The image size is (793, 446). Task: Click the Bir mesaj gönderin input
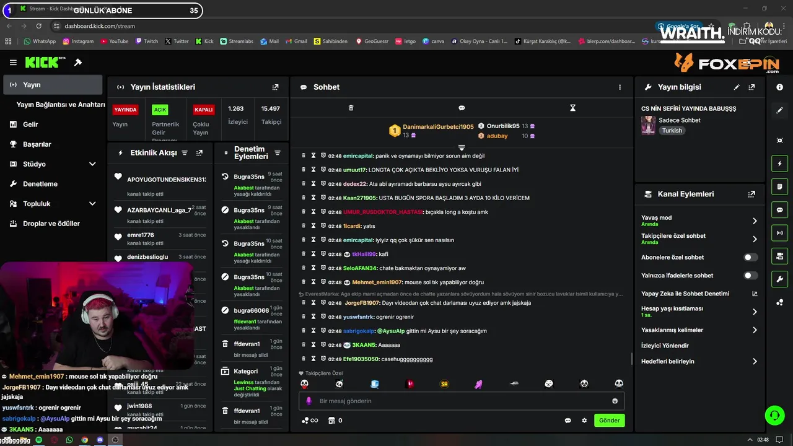(462, 401)
